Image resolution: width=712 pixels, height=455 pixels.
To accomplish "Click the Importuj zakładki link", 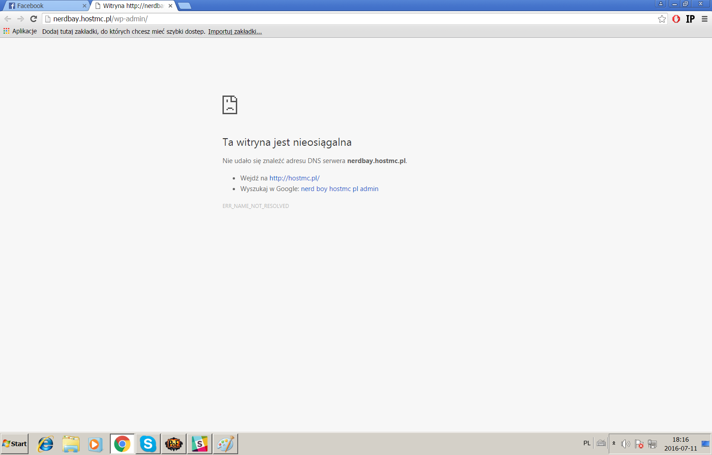I will [235, 32].
